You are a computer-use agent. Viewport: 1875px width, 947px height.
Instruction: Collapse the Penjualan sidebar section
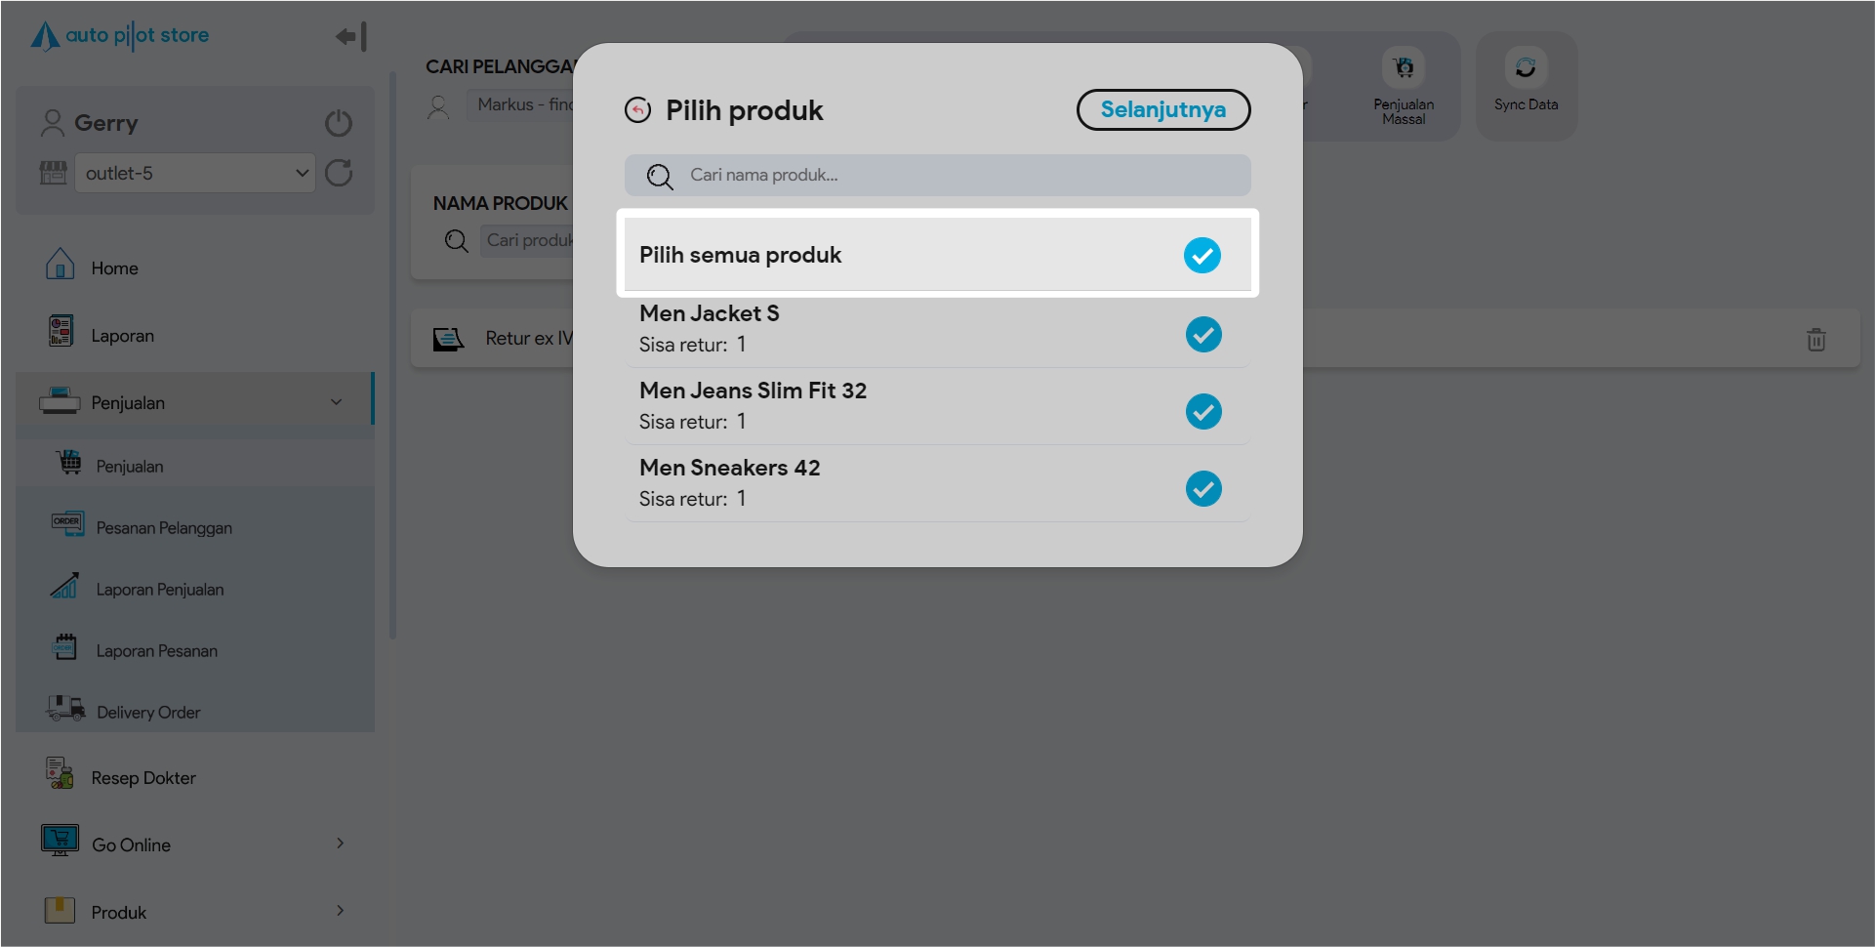click(336, 402)
